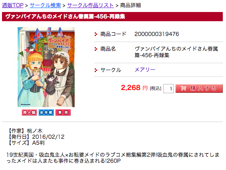Click the 2,268 円 price text

tap(134, 88)
